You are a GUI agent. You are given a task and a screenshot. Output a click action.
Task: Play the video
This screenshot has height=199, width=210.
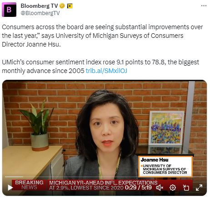(x=10, y=188)
